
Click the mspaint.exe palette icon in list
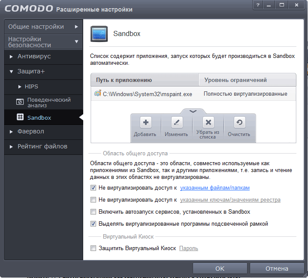pyautogui.click(x=98, y=94)
